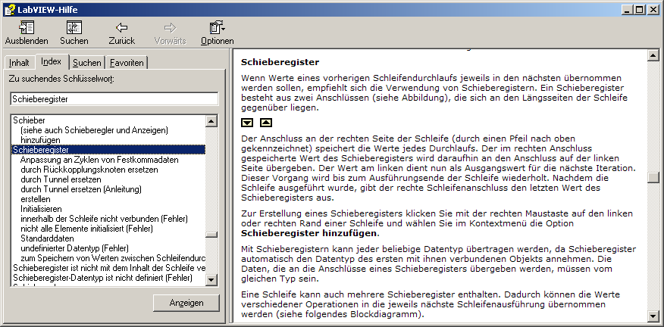Select 'durch Rückkopplungsknoten ersetzen' entry
Image resolution: width=664 pixels, height=327 pixels.
(89, 170)
